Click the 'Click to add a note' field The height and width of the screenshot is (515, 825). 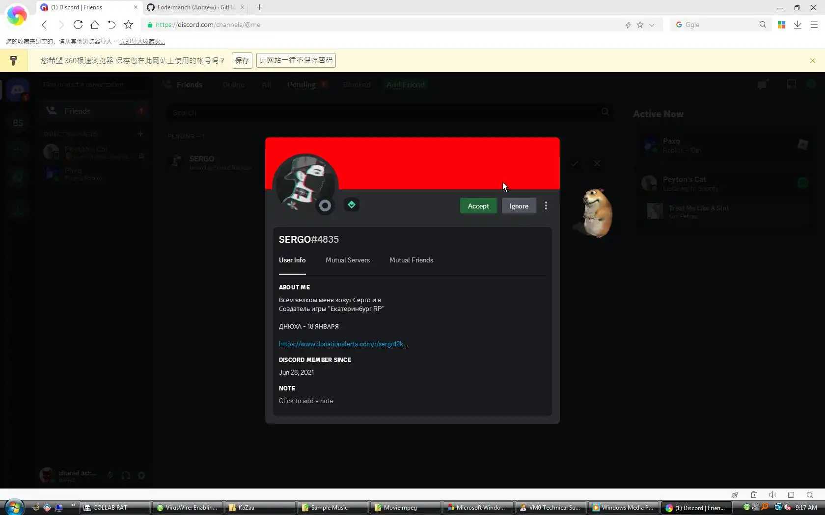point(306,401)
